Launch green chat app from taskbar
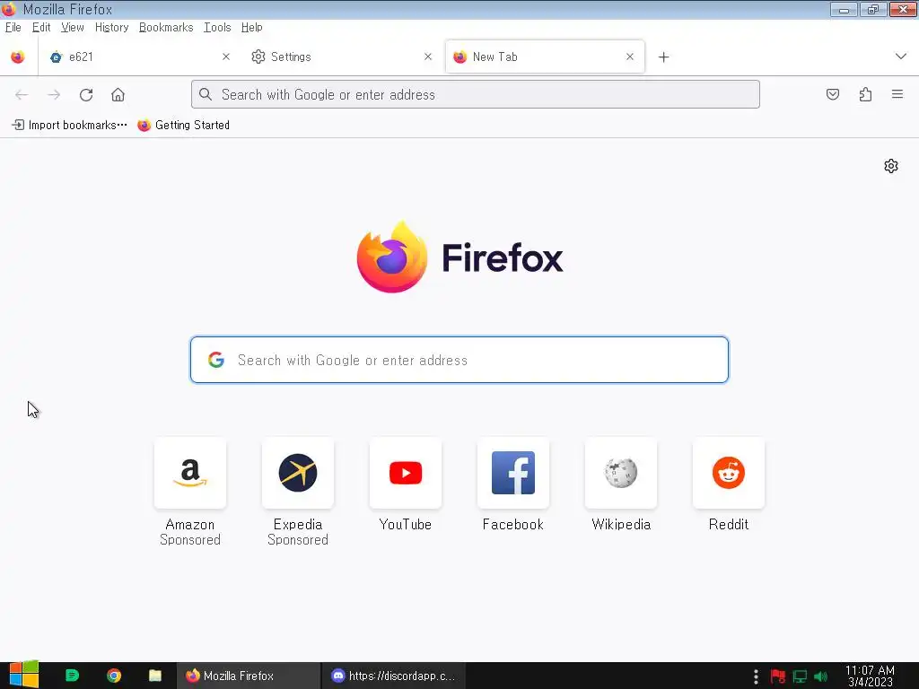The image size is (919, 689). click(72, 676)
